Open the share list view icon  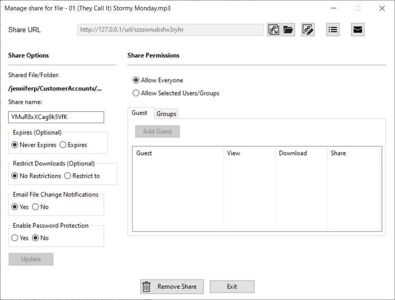pyautogui.click(x=333, y=30)
